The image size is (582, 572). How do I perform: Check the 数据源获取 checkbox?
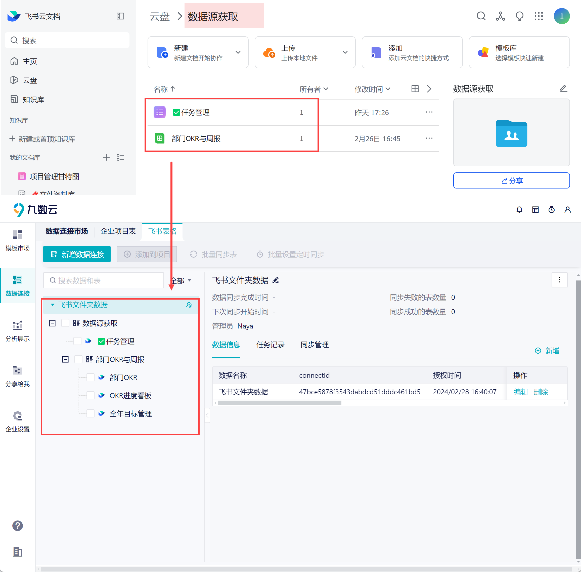[65, 323]
